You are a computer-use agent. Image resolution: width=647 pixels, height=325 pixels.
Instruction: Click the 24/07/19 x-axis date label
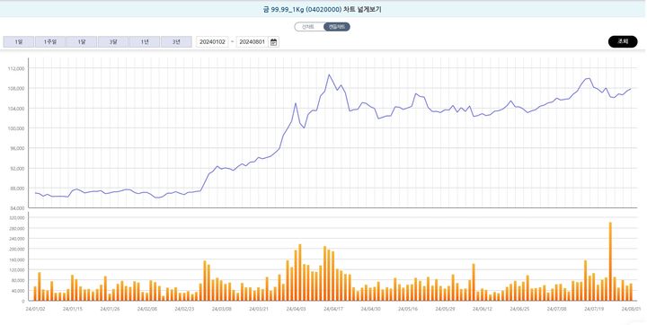(x=595, y=309)
